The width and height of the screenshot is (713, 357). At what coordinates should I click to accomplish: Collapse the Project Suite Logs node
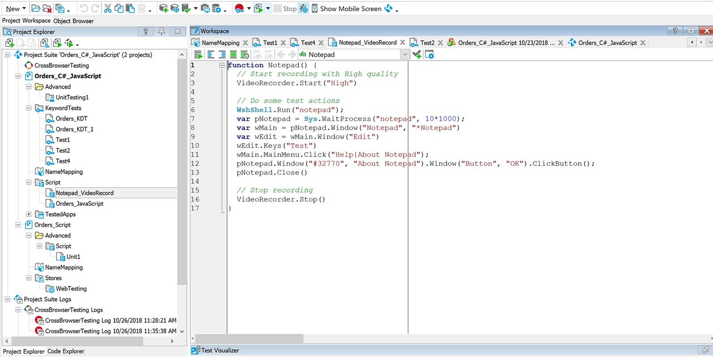coord(8,299)
